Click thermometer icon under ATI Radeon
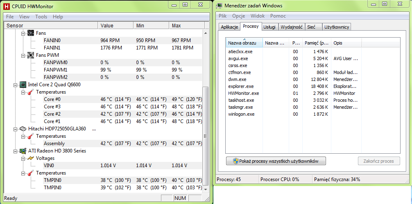 (30, 173)
